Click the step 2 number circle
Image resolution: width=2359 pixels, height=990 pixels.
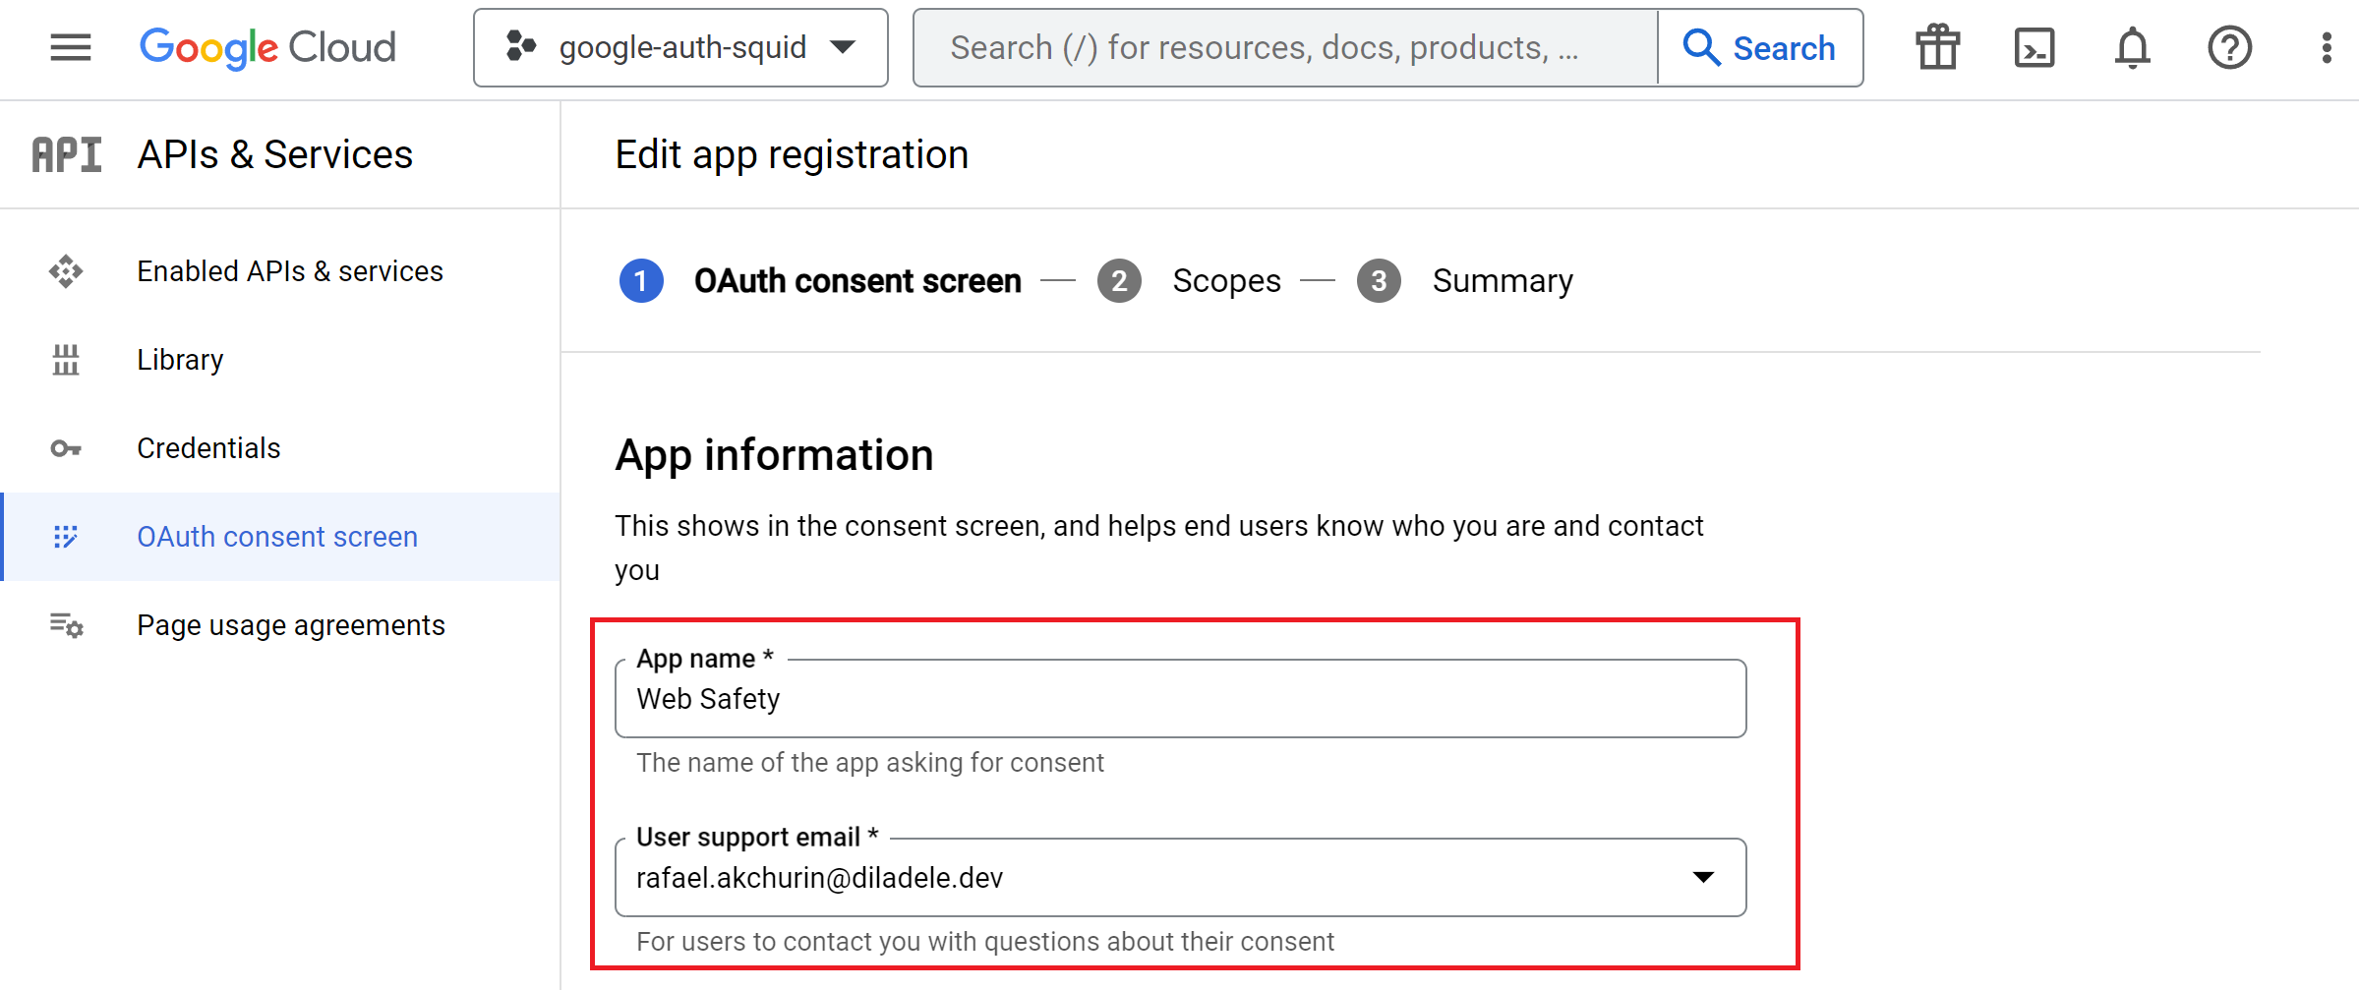1119,281
